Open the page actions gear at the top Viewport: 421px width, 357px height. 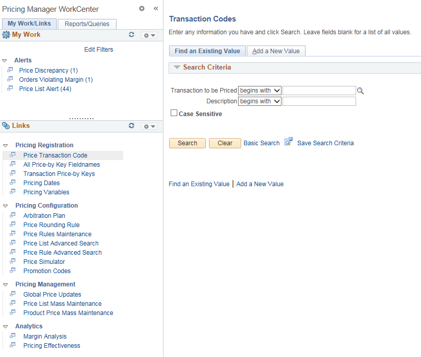(x=142, y=9)
